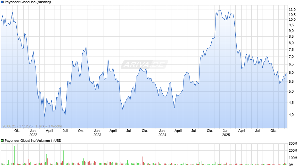
Task: Click the tall red volume bar near Okt. 2023
Action: (x=142, y=161)
